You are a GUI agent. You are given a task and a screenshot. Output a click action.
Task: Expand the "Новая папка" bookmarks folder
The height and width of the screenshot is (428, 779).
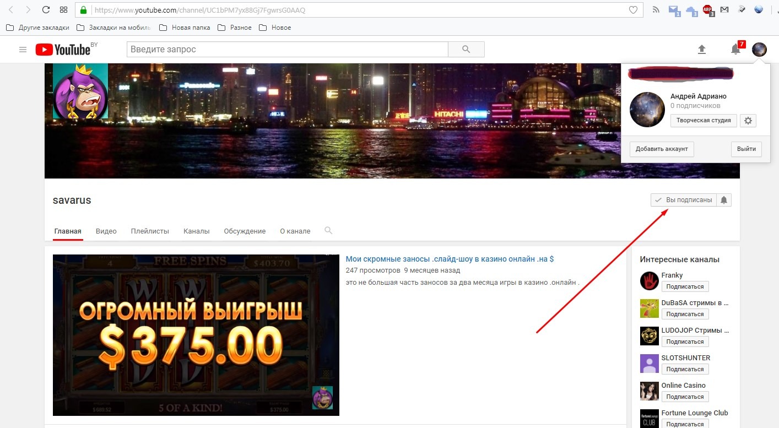tap(185, 28)
